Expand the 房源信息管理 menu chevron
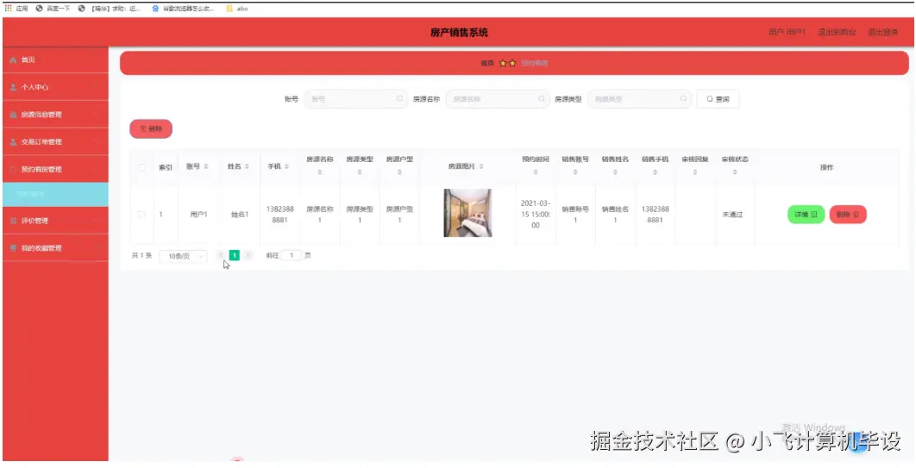This screenshot has width=916, height=468. 97,115
